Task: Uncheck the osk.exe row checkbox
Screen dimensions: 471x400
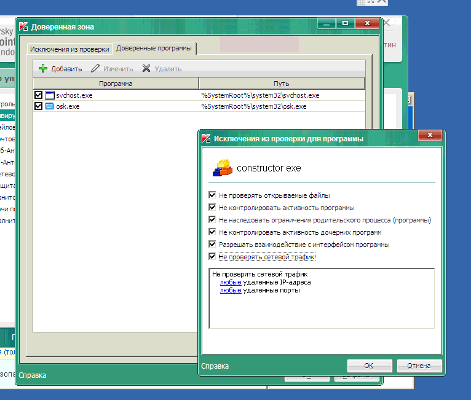Action: coord(39,106)
